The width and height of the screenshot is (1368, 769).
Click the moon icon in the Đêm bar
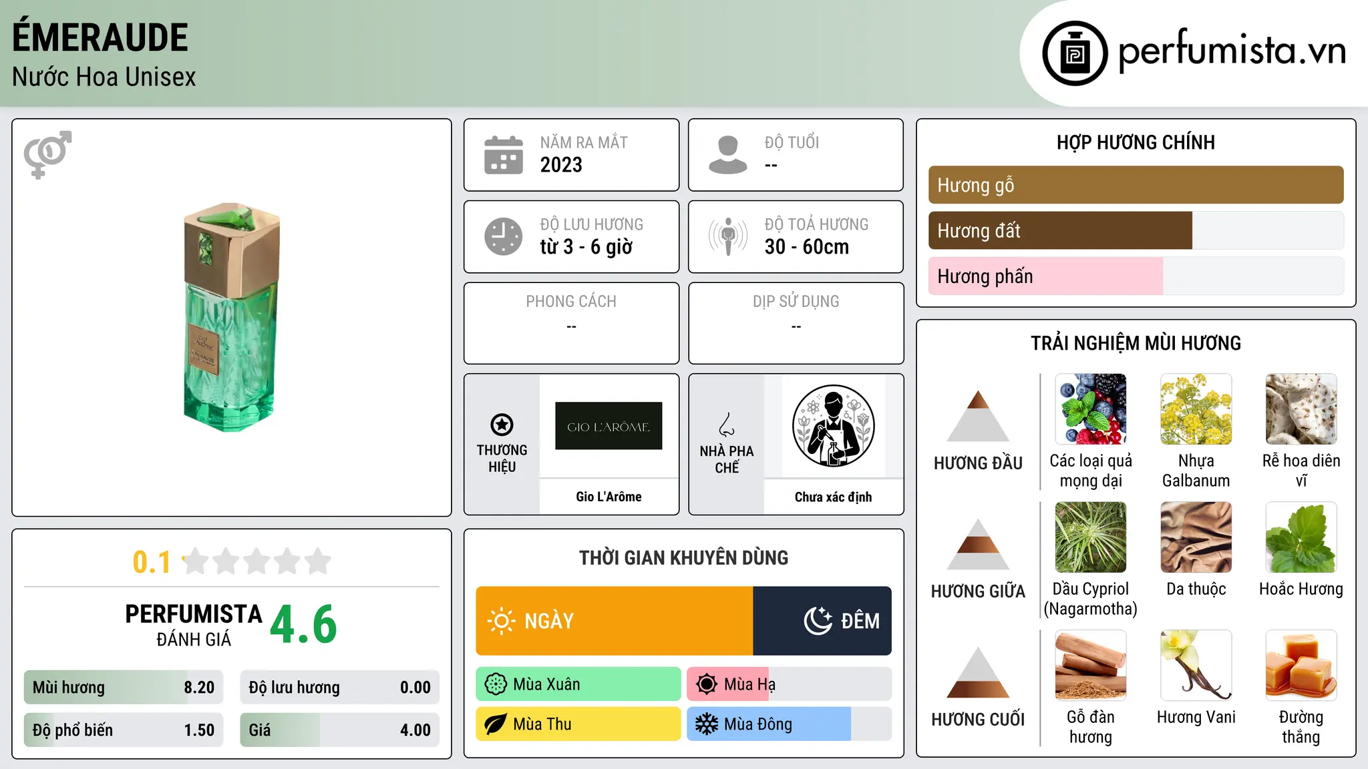pyautogui.click(x=818, y=621)
